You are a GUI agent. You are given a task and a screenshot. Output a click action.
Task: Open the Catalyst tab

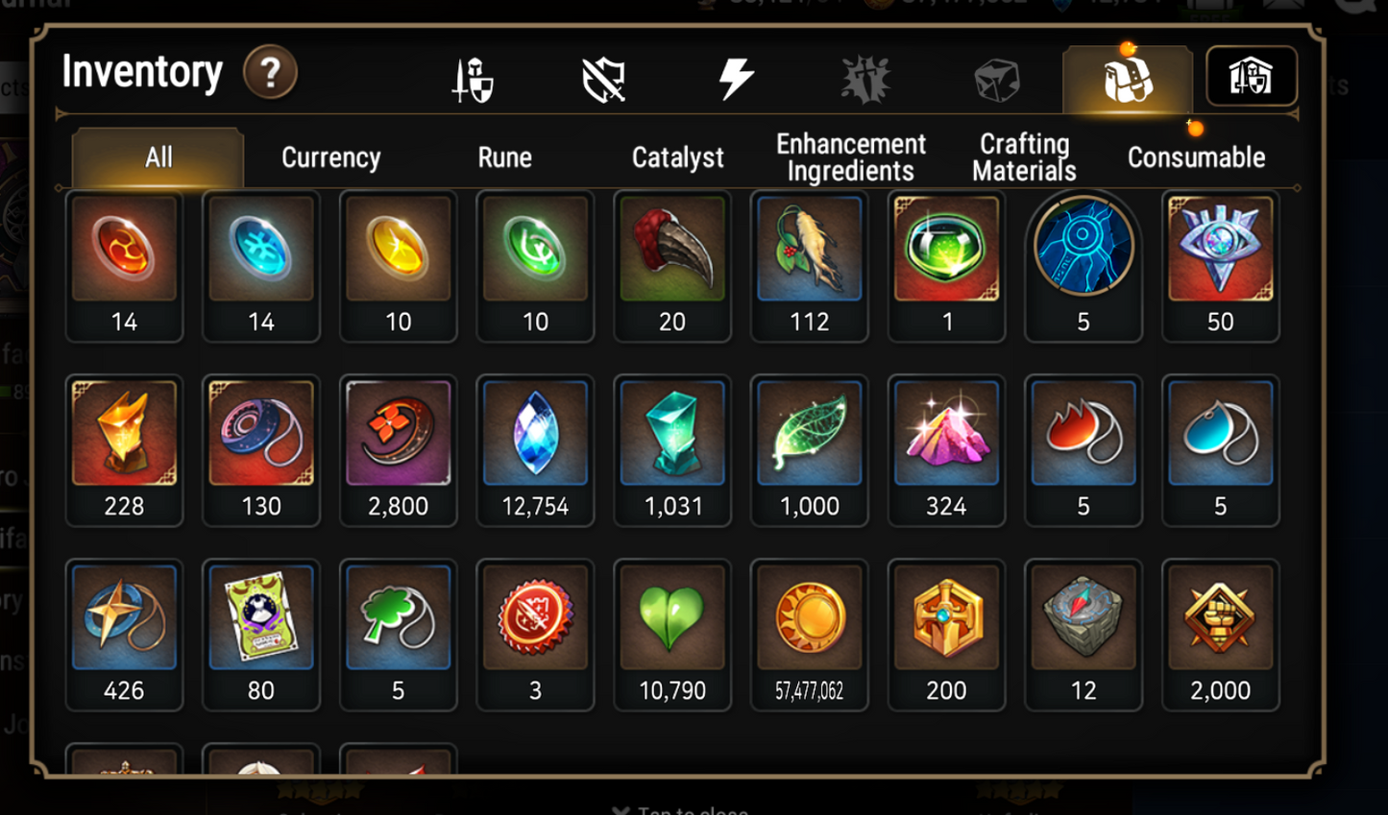tap(678, 157)
